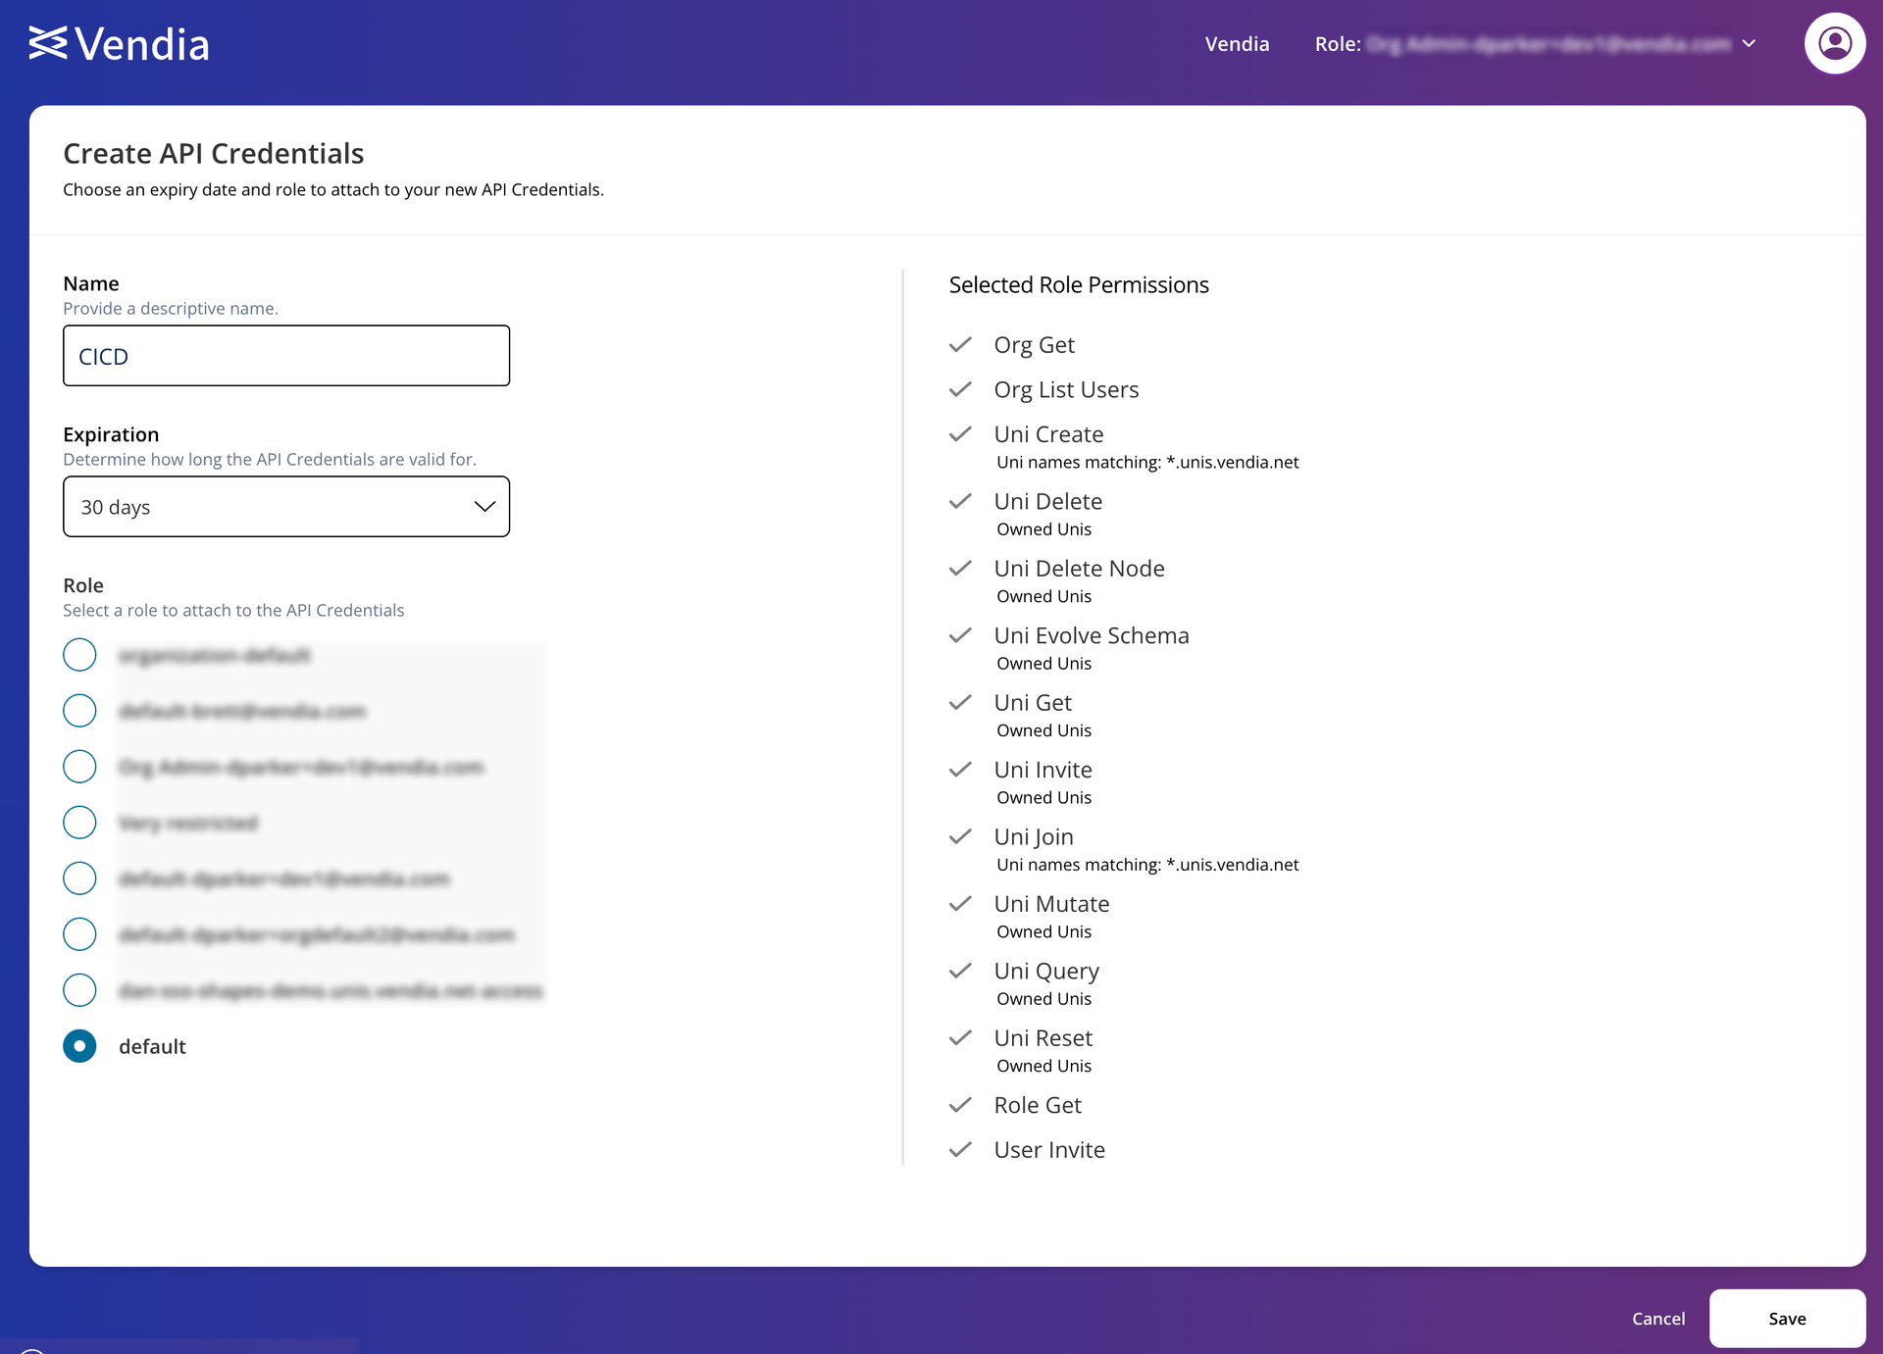
Task: Click the checkmark next to Uni Mutate
Action: (x=960, y=904)
